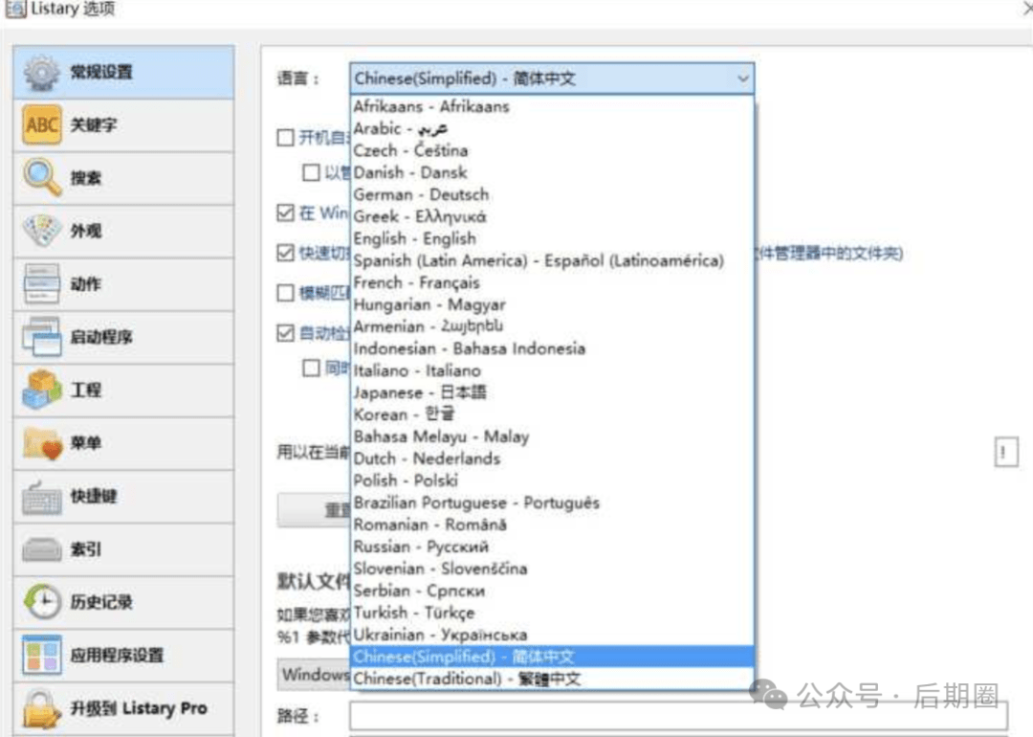The height and width of the screenshot is (737, 1033).
Task: Toggle indented checkbox beginning 以
Action: pyautogui.click(x=311, y=172)
